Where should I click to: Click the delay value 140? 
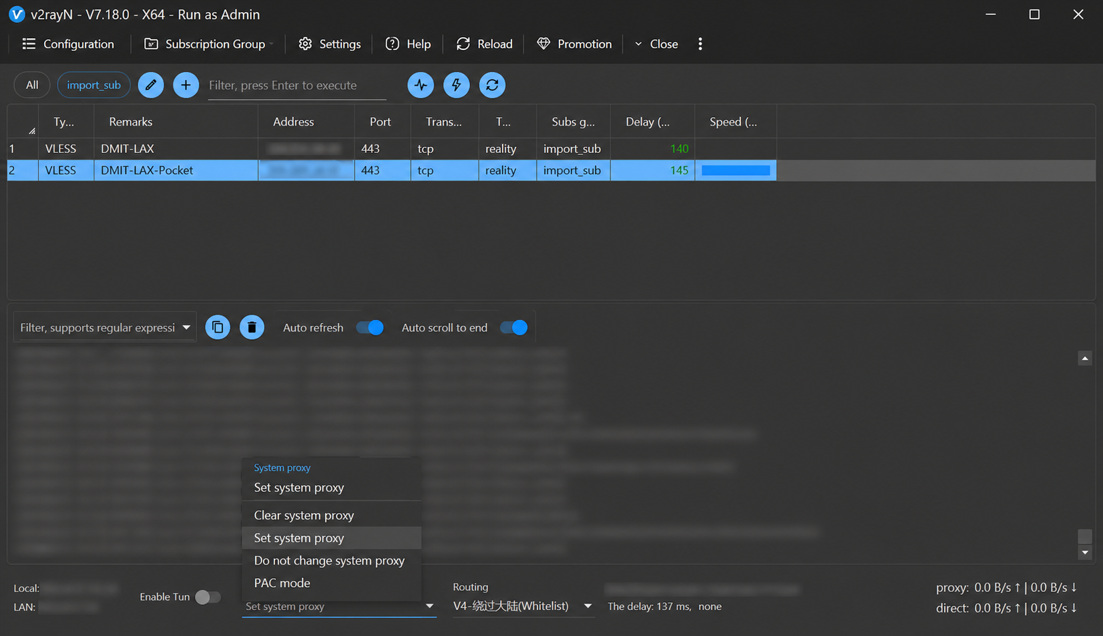click(x=679, y=148)
